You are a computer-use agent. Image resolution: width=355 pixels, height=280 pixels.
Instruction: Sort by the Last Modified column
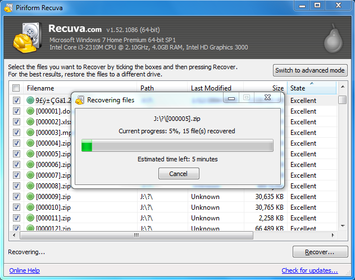tap(216, 88)
